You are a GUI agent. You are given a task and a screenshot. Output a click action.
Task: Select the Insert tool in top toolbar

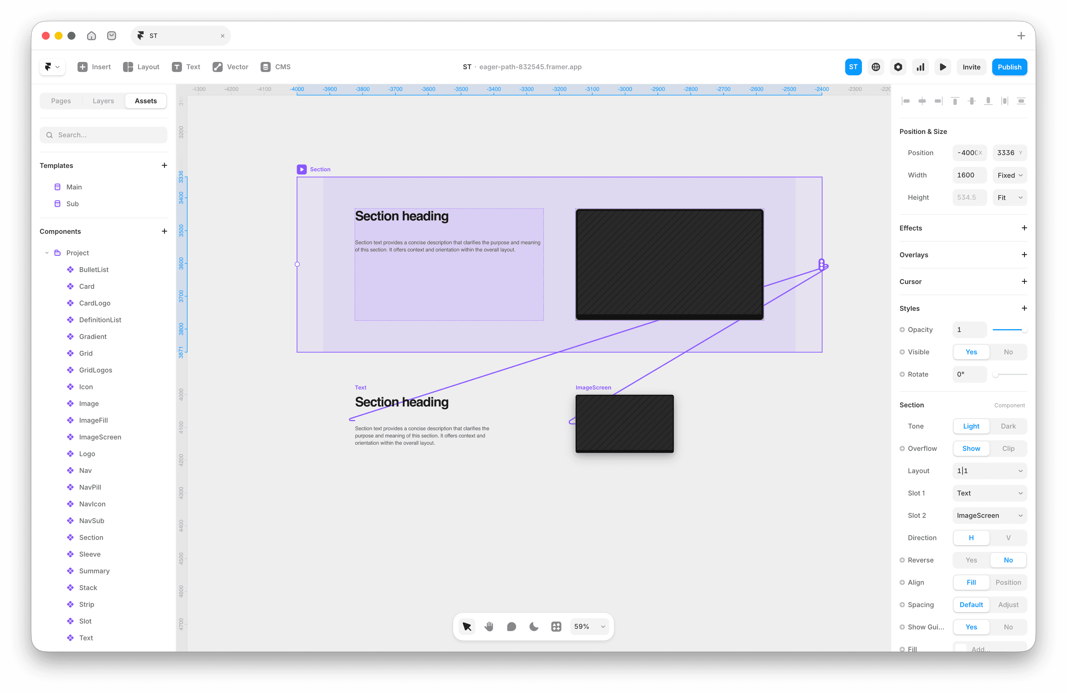(95, 67)
